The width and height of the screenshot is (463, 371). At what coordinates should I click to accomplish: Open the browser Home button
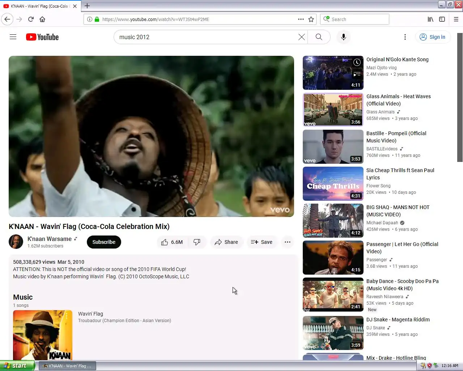click(42, 19)
